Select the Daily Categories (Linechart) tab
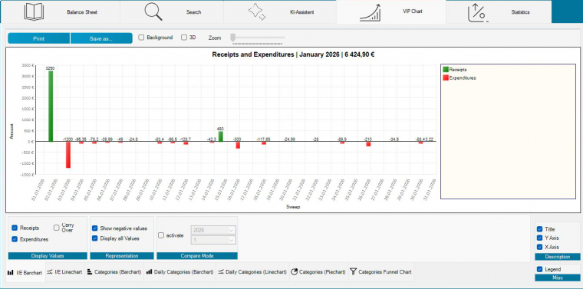 [252, 272]
